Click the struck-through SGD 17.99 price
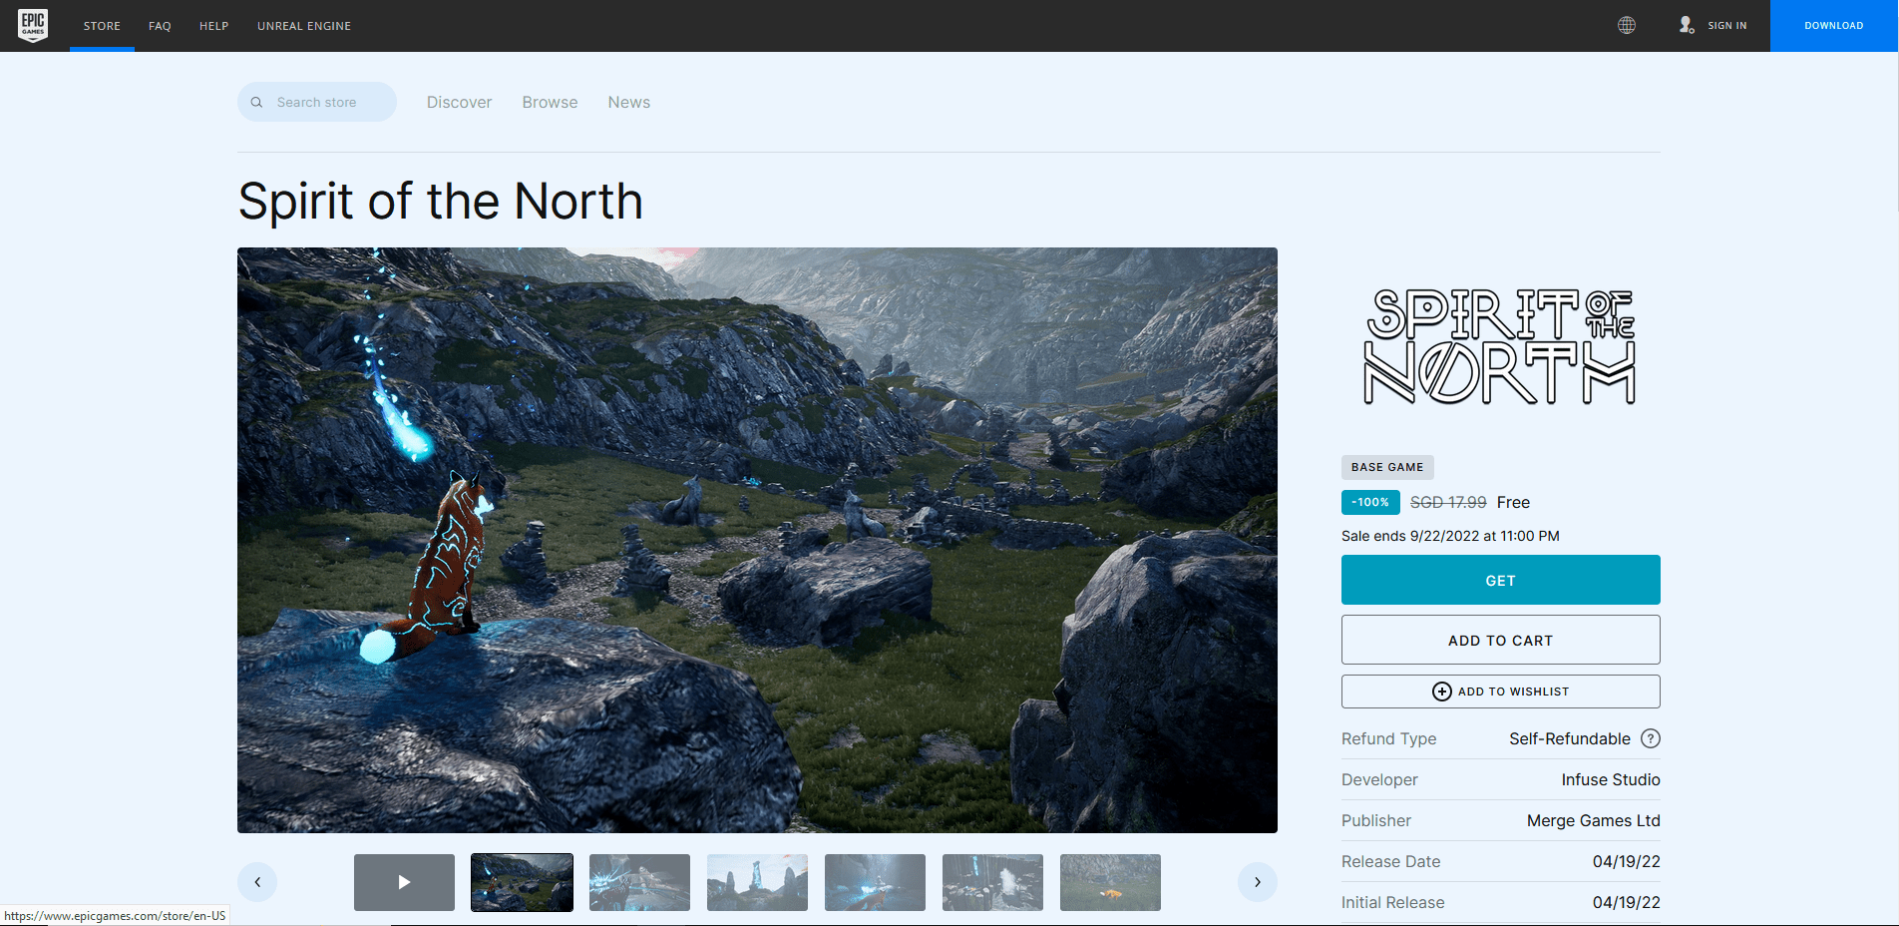1899x926 pixels. tap(1448, 502)
